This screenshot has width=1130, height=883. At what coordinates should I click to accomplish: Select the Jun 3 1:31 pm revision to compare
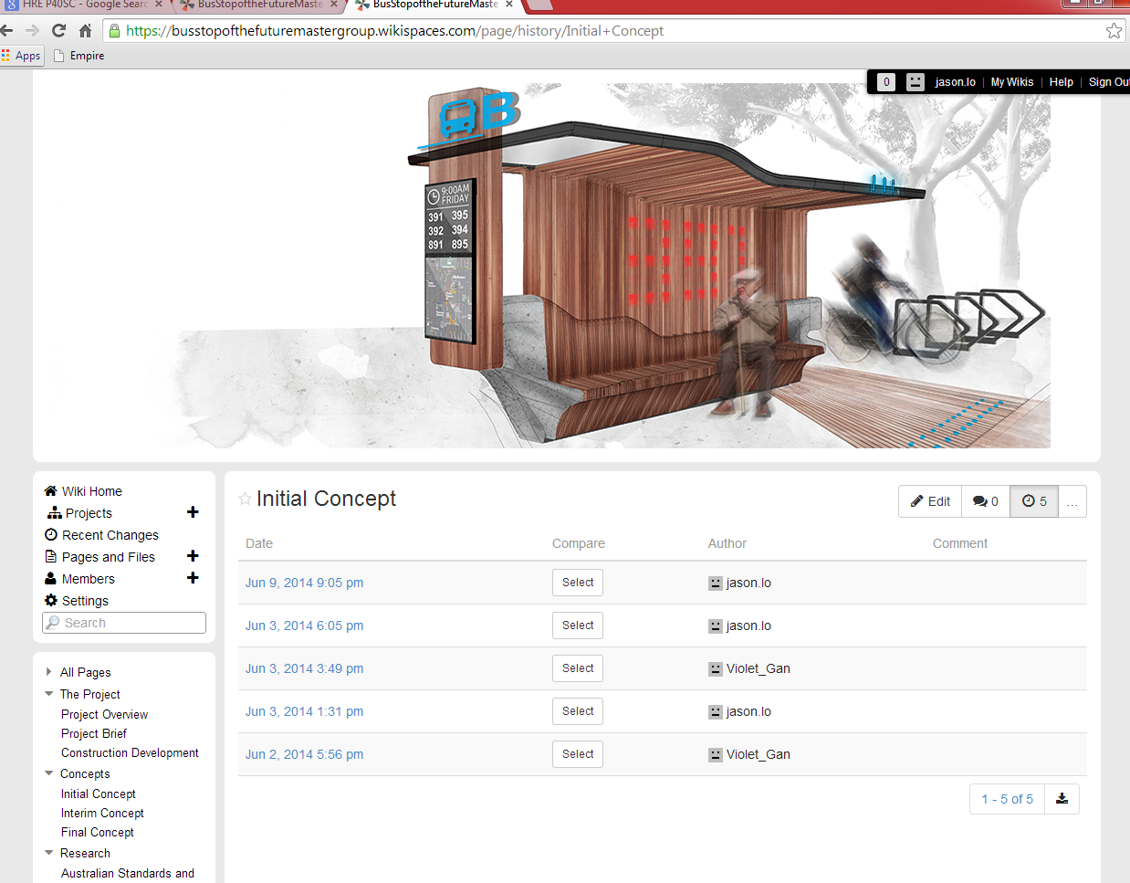click(x=578, y=711)
